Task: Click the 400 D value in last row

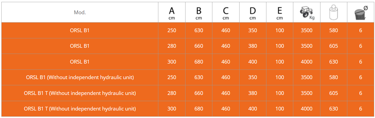Action: pos(252,109)
